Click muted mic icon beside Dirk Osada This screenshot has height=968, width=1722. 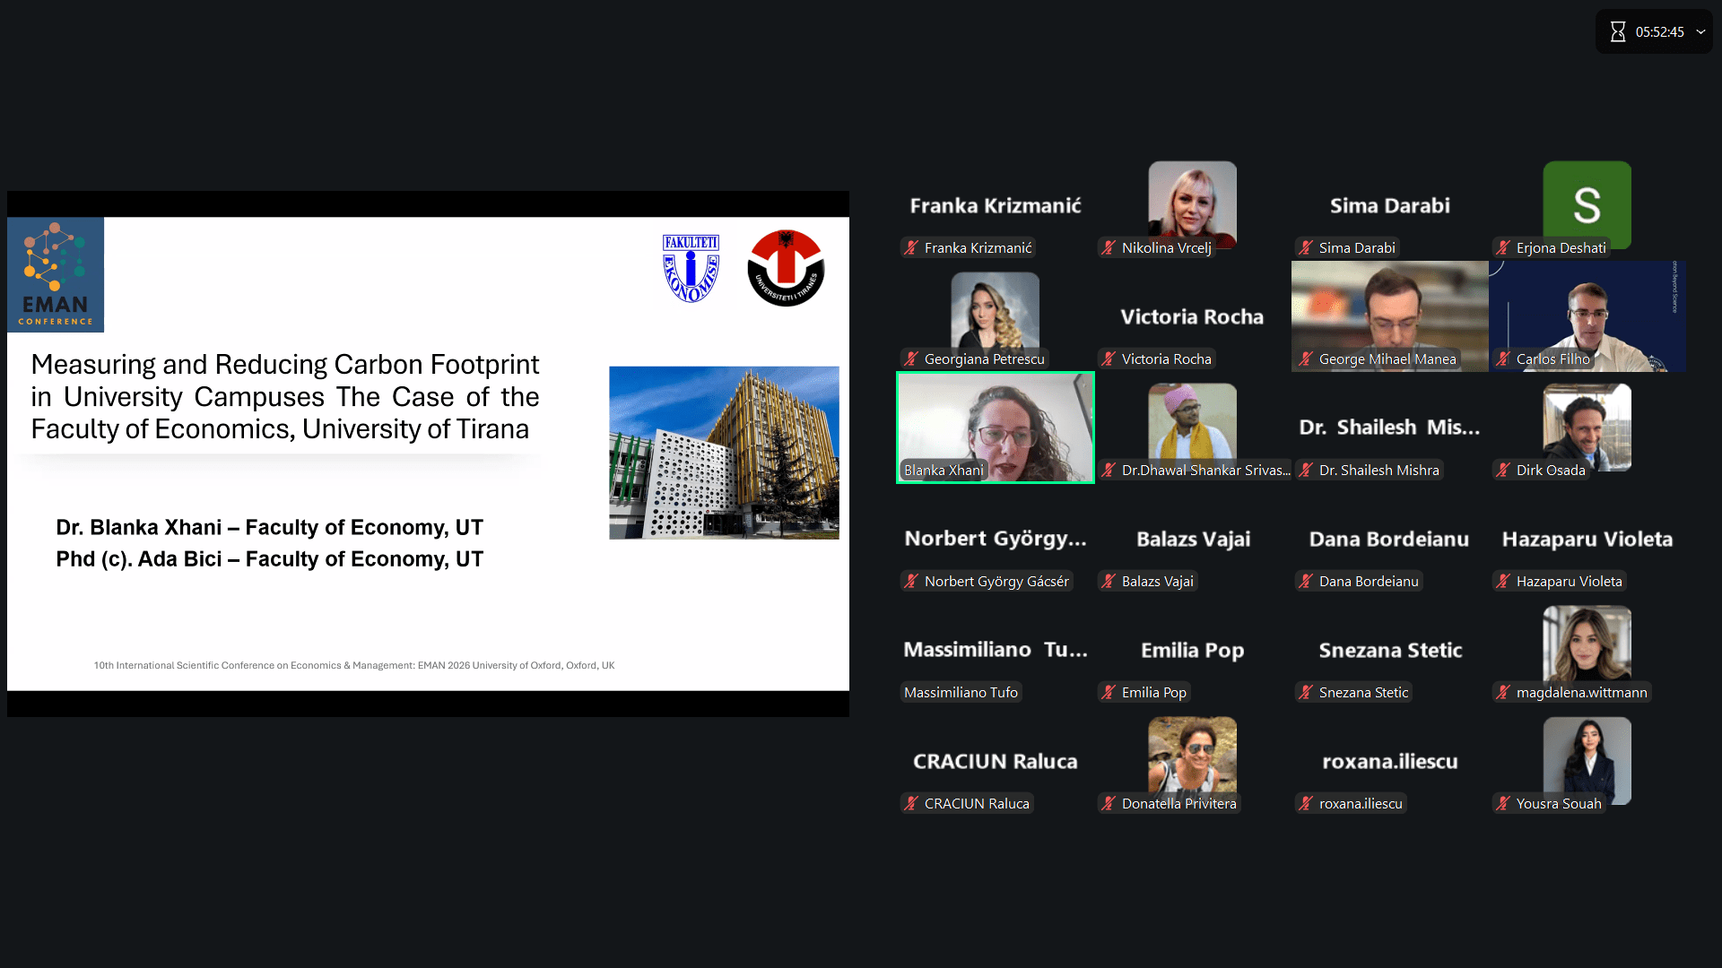(x=1503, y=471)
